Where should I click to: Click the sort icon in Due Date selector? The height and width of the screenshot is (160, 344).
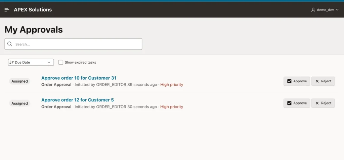click(11, 62)
